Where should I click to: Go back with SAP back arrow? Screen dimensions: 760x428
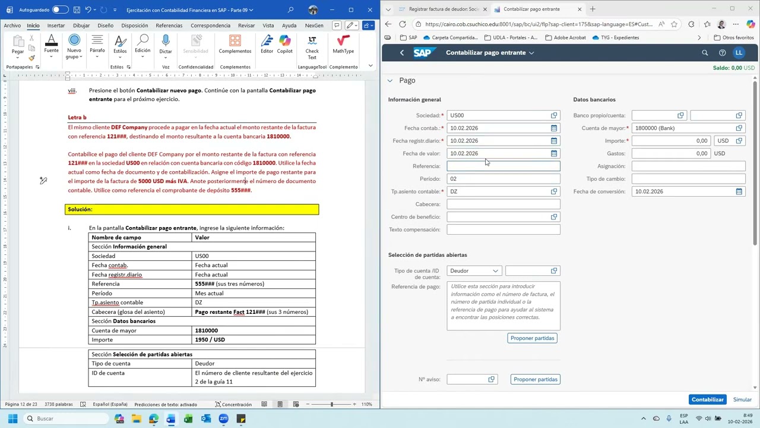pyautogui.click(x=402, y=52)
